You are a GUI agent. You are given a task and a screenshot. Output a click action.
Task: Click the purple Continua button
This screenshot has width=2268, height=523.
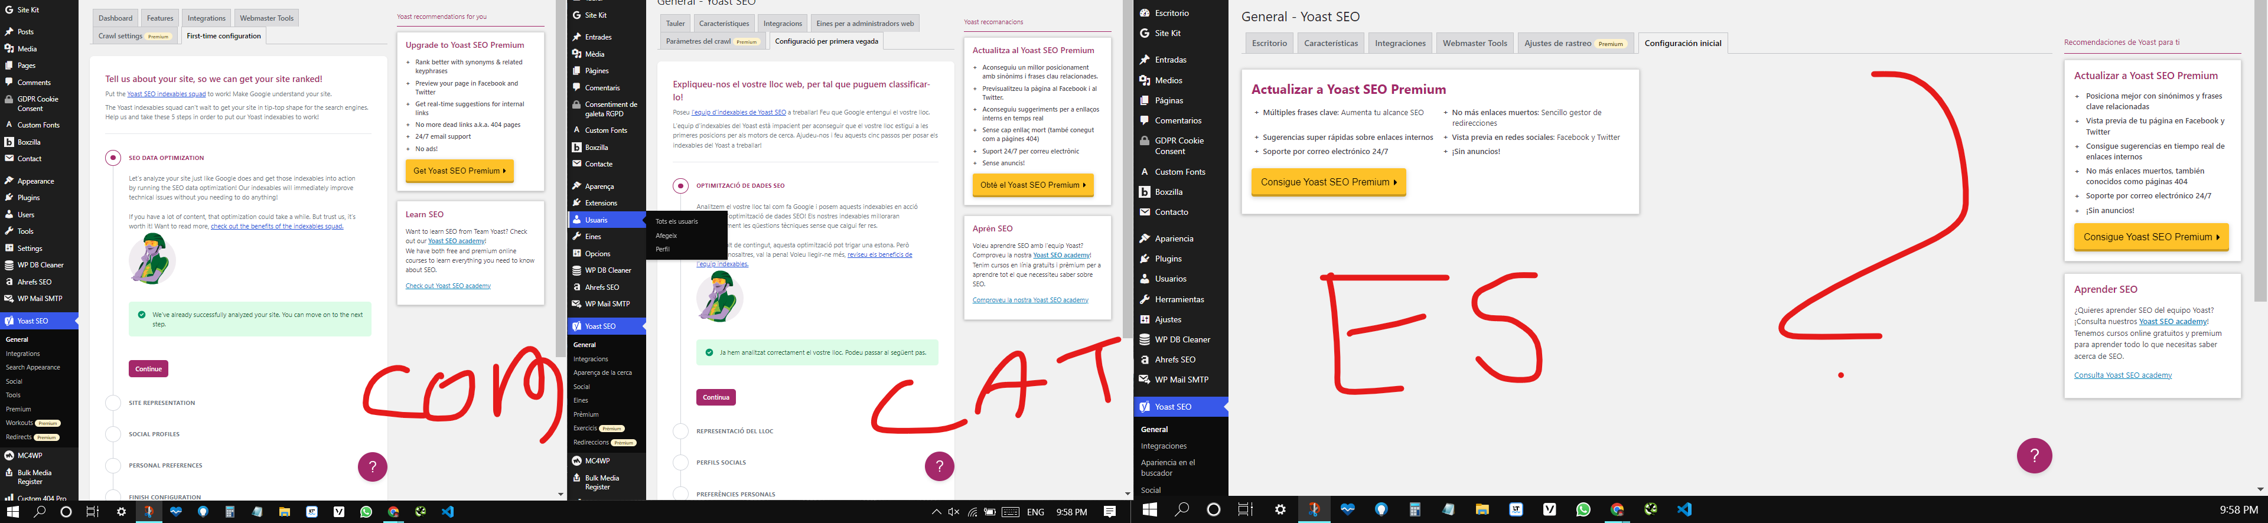pos(716,397)
